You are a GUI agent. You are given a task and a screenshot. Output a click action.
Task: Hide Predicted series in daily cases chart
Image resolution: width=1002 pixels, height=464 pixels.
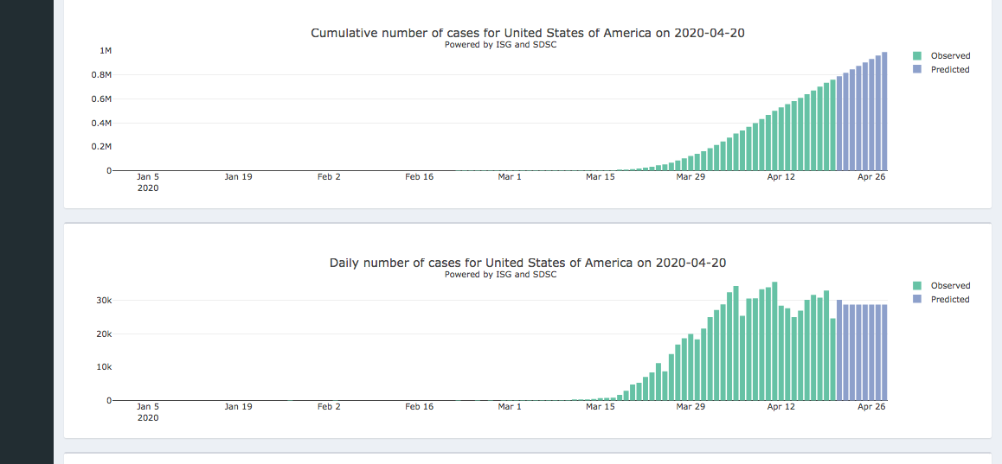(x=950, y=300)
